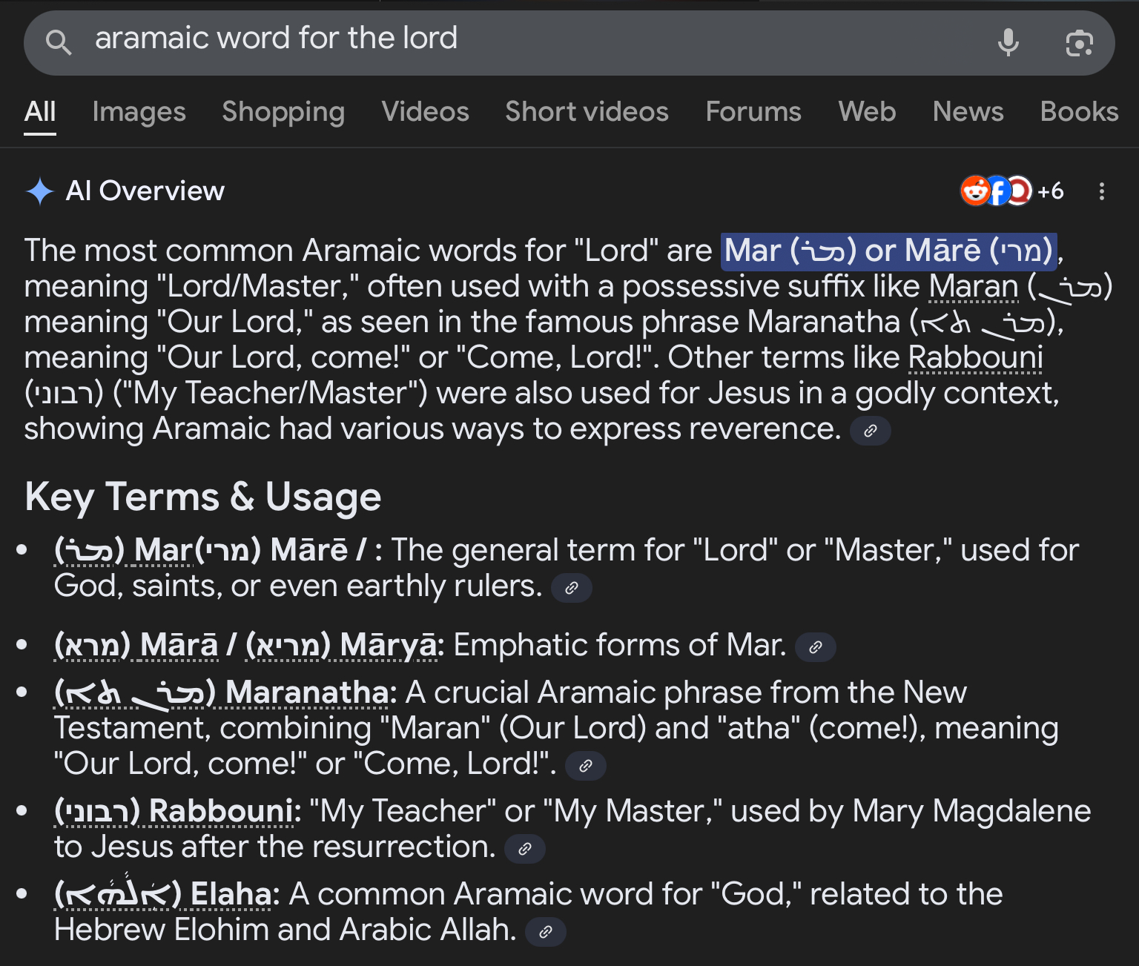1139x966 pixels.
Task: Open source link chip after "Come, Lord!" bullet
Action: click(x=586, y=766)
